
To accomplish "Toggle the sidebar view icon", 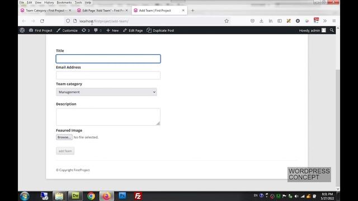I will (x=280, y=21).
